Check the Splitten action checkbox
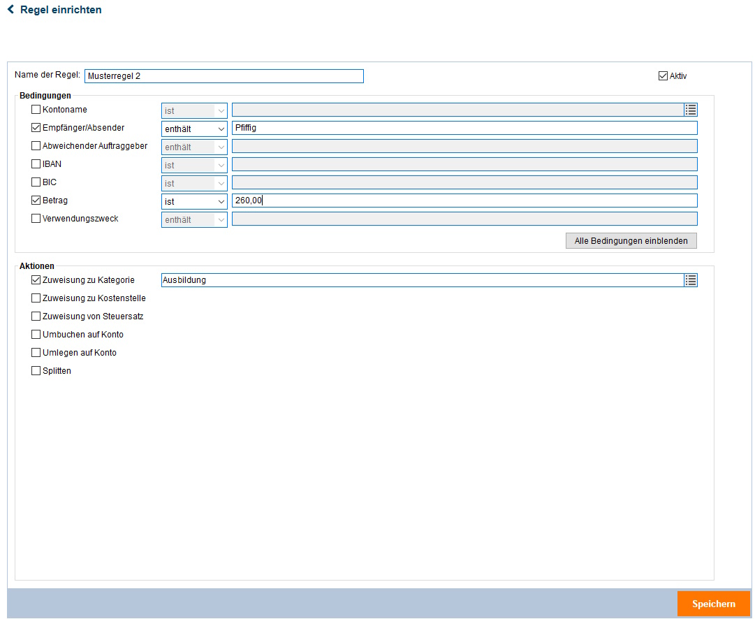755x619 pixels. [36, 371]
